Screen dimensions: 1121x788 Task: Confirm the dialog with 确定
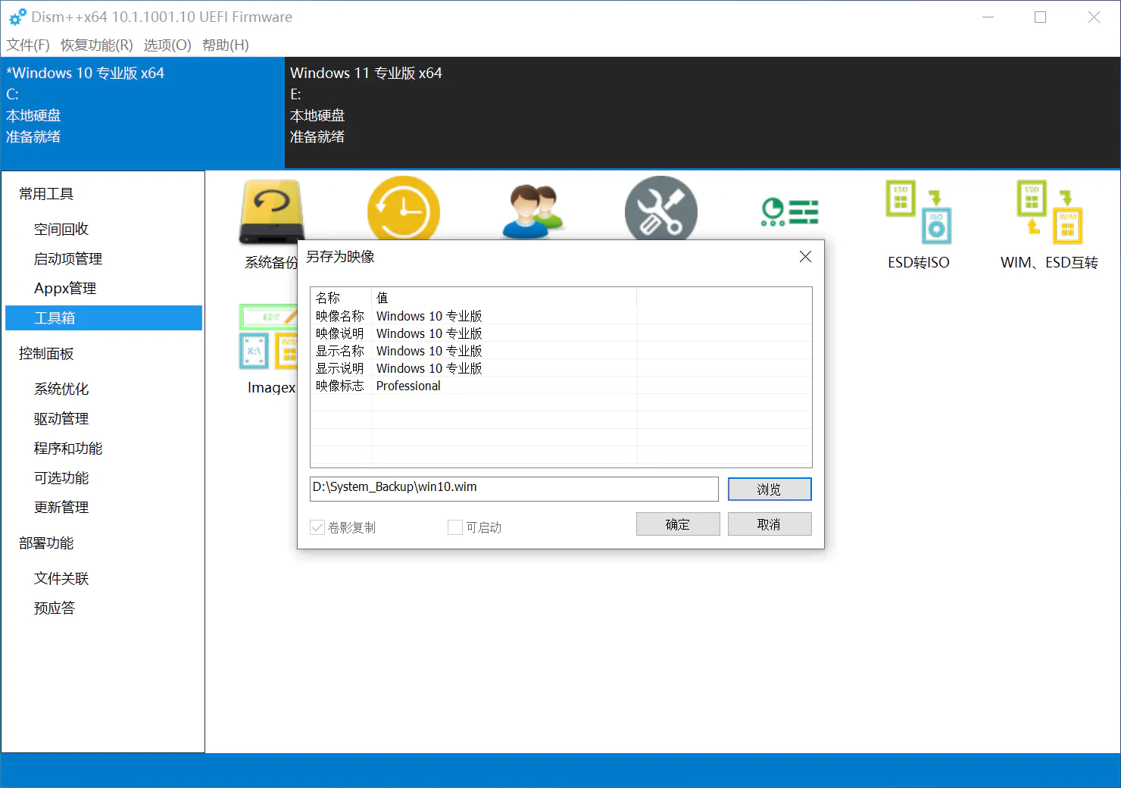(x=678, y=524)
